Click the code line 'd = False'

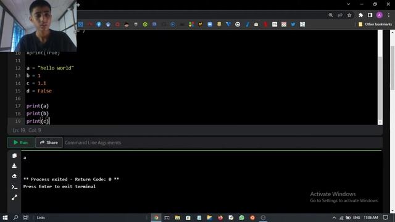point(39,91)
